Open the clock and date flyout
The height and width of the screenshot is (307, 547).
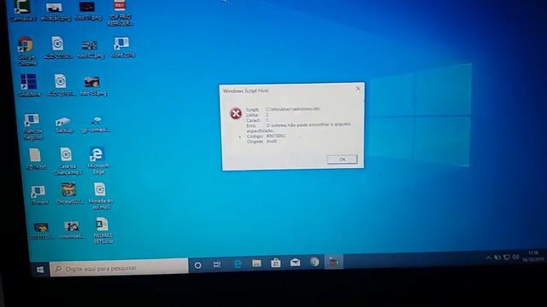click(534, 256)
